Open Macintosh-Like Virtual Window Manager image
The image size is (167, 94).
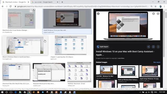22,19
